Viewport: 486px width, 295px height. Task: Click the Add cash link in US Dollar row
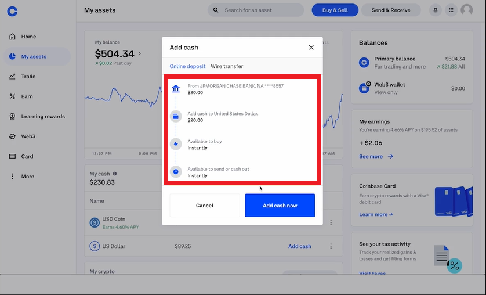(x=300, y=246)
